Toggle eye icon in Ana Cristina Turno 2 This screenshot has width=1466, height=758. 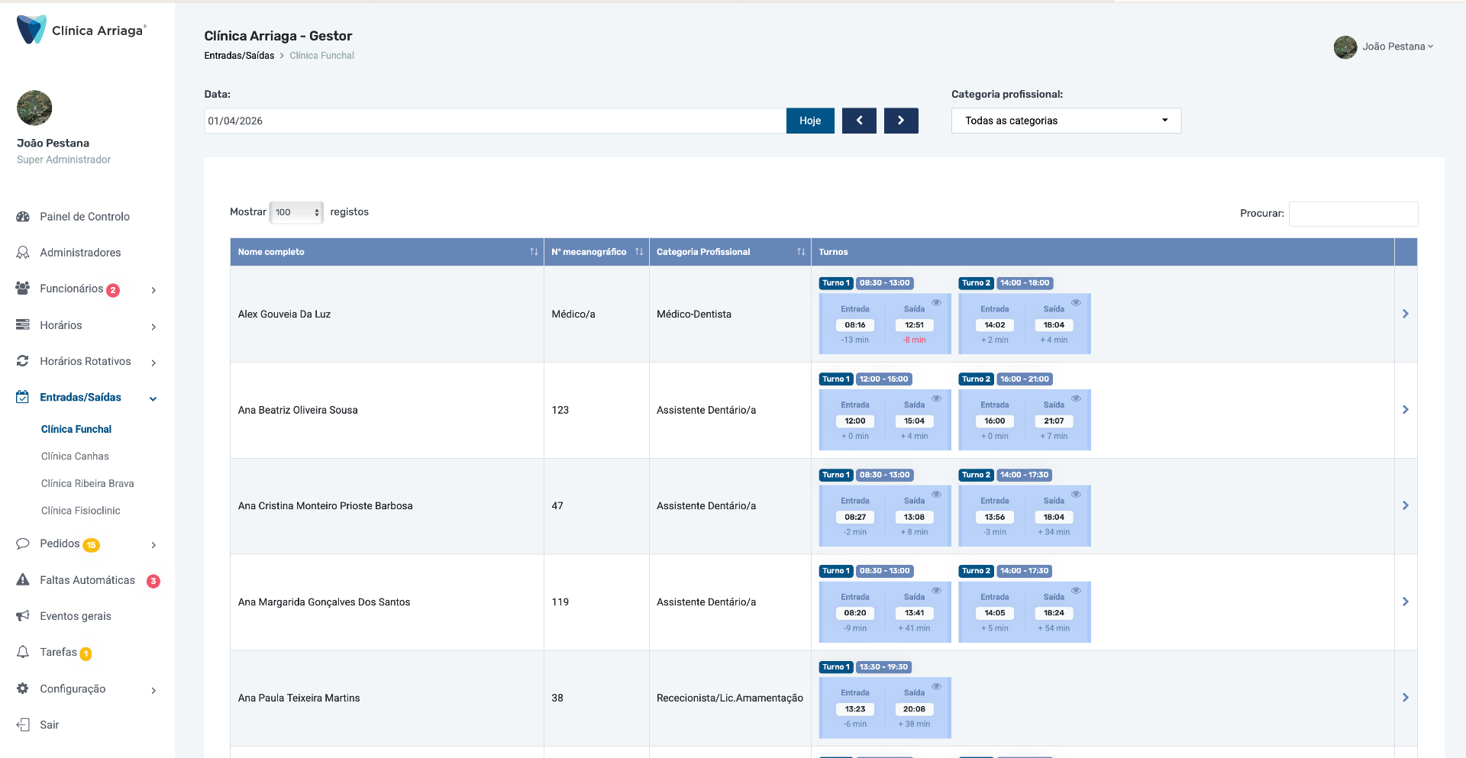click(x=1076, y=495)
